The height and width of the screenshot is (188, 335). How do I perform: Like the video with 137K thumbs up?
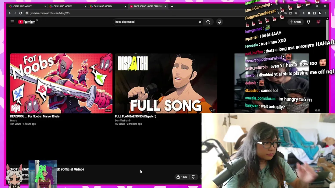(x=181, y=177)
